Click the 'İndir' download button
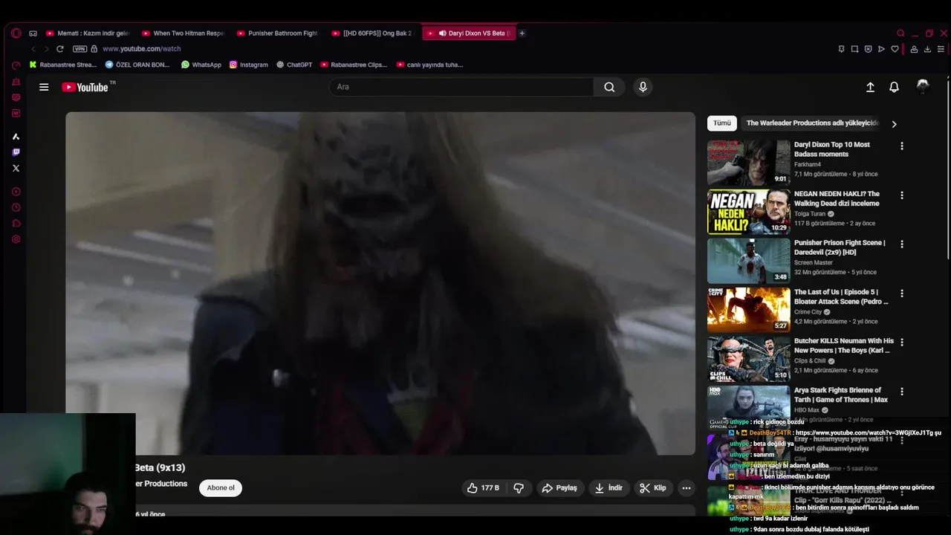This screenshot has height=535, width=951. click(x=608, y=488)
